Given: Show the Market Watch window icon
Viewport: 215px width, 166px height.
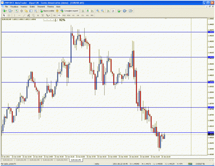Looking at the screenshot, I should click(17, 11).
